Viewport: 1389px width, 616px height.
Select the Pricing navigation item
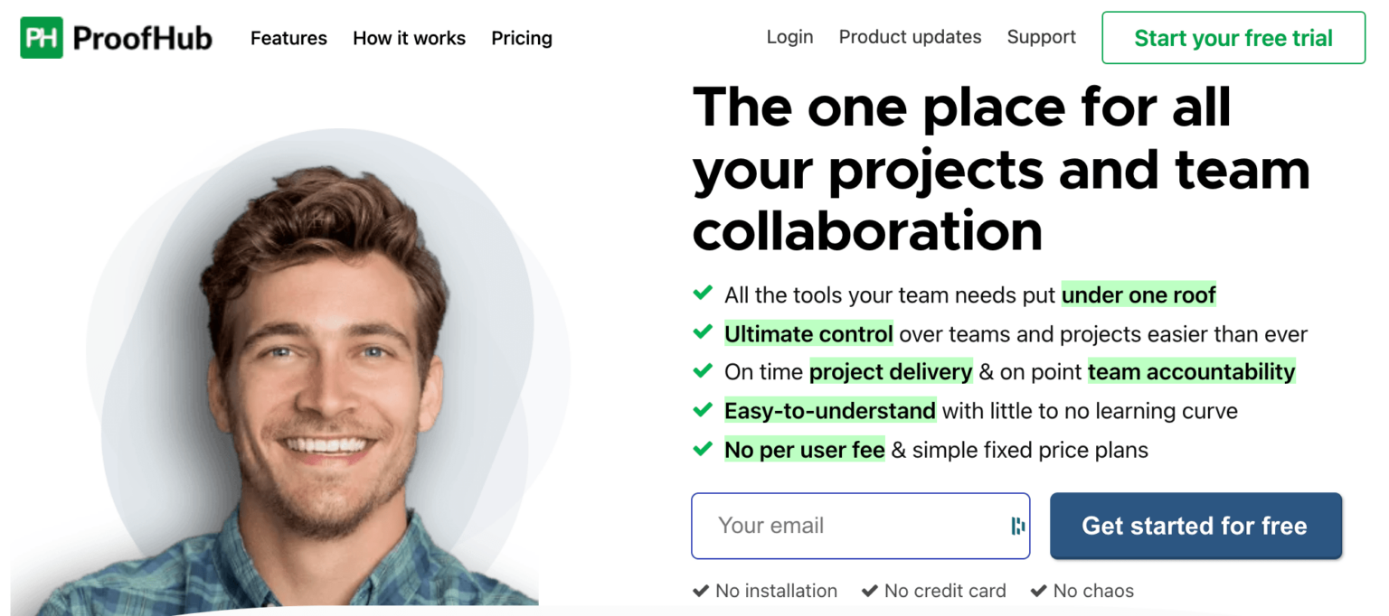click(522, 38)
